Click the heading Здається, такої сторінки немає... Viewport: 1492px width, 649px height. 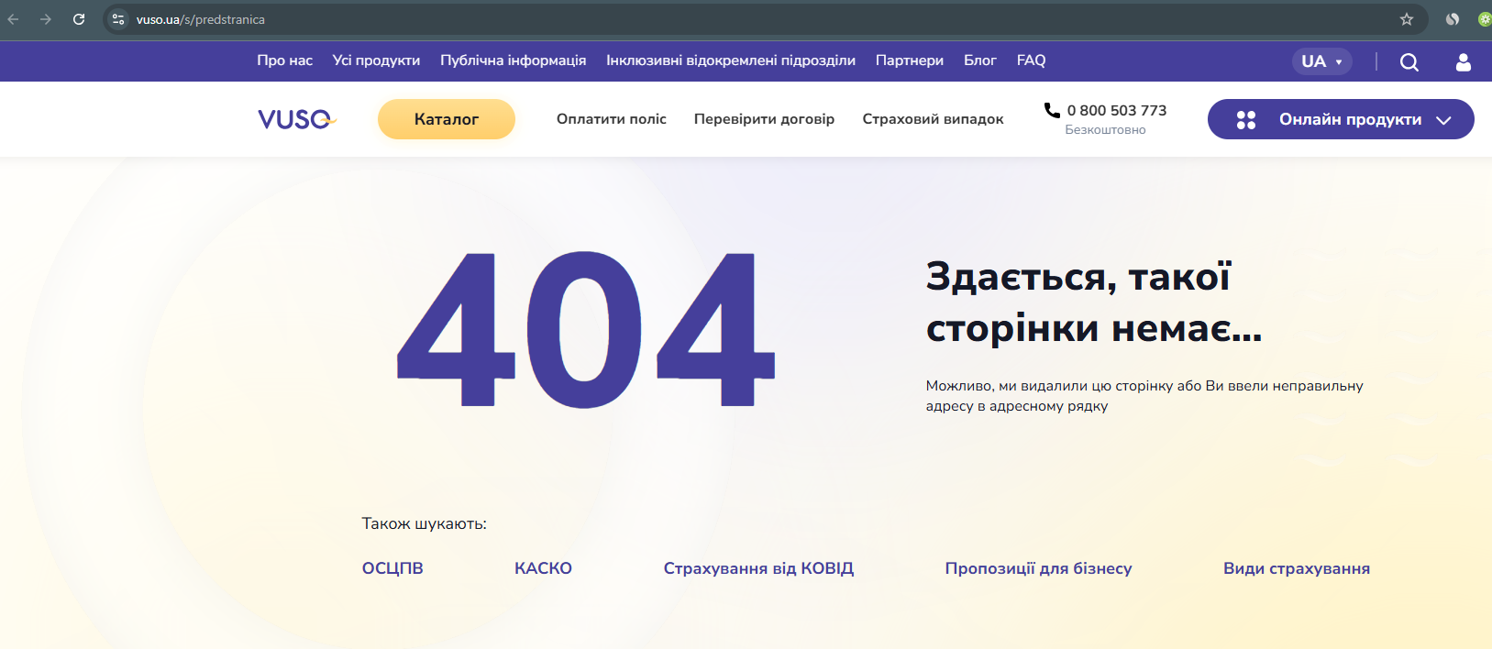1094,302
